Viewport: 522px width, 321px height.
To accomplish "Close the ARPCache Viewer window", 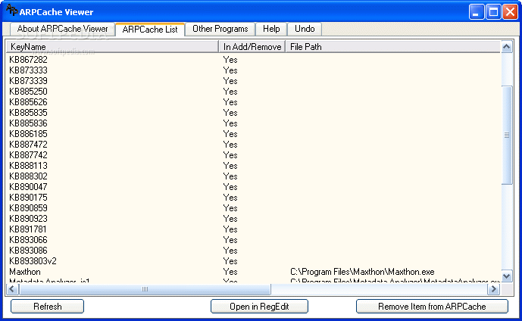I will click(510, 12).
